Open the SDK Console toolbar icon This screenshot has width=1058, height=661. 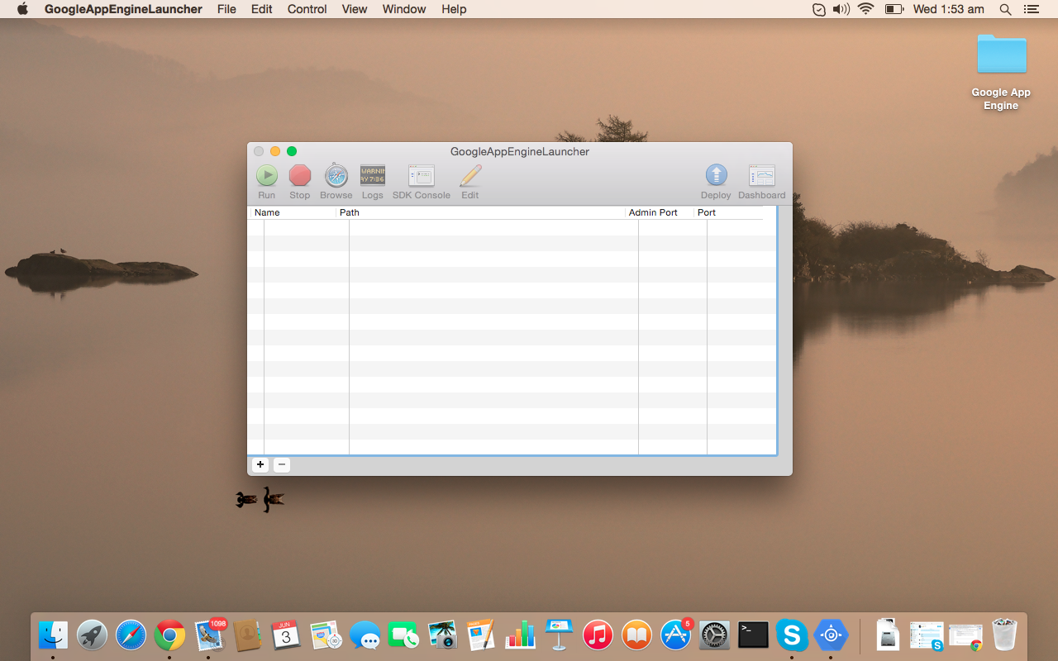[421, 176]
